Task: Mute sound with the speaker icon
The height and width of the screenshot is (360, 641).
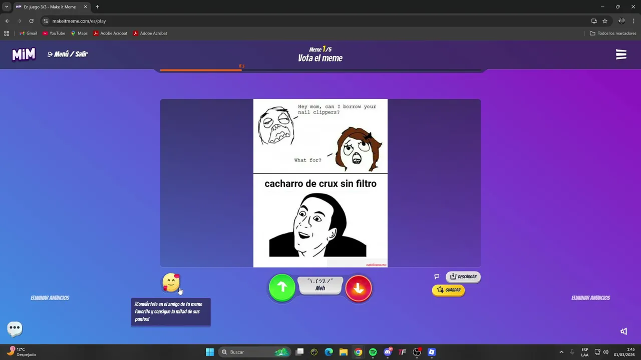Action: (x=624, y=331)
